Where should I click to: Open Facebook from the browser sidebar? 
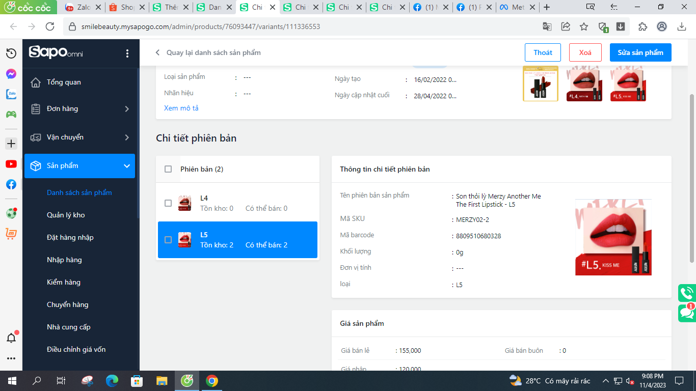click(x=11, y=184)
